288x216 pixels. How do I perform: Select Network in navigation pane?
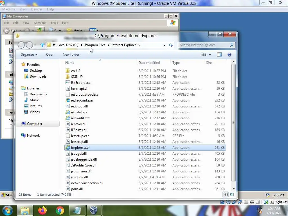[x=33, y=135]
